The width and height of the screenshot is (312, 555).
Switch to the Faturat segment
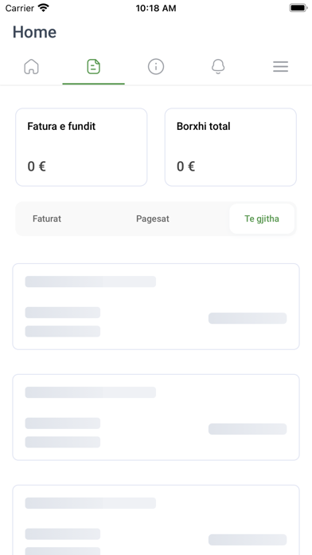coord(47,218)
